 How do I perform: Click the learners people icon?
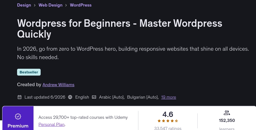[227, 113]
